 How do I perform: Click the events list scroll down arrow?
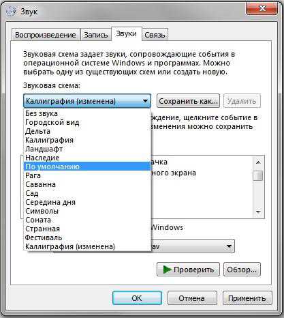click(x=258, y=212)
